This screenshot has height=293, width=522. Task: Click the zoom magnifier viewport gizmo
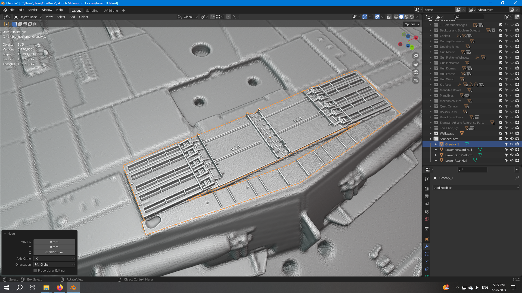click(x=416, y=56)
